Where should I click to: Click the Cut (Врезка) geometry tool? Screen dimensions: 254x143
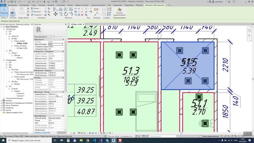[x=36, y=8]
